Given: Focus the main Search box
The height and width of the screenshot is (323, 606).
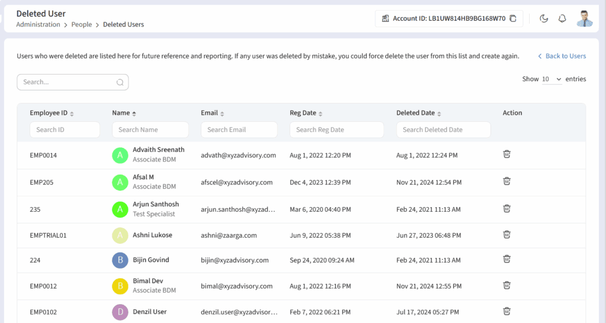Looking at the screenshot, I should pyautogui.click(x=68, y=82).
